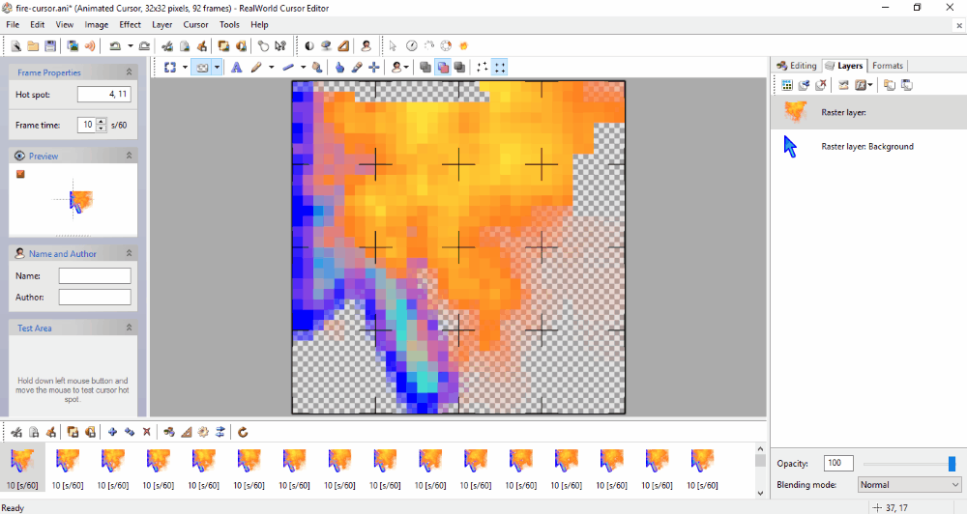The image size is (967, 514).
Task: Click the Redo icon in the toolbar
Action: pos(144,46)
